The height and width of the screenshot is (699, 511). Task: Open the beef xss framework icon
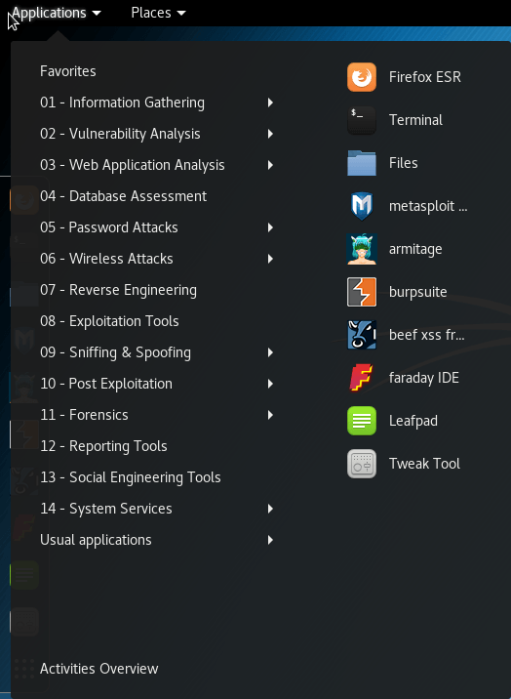tap(362, 335)
